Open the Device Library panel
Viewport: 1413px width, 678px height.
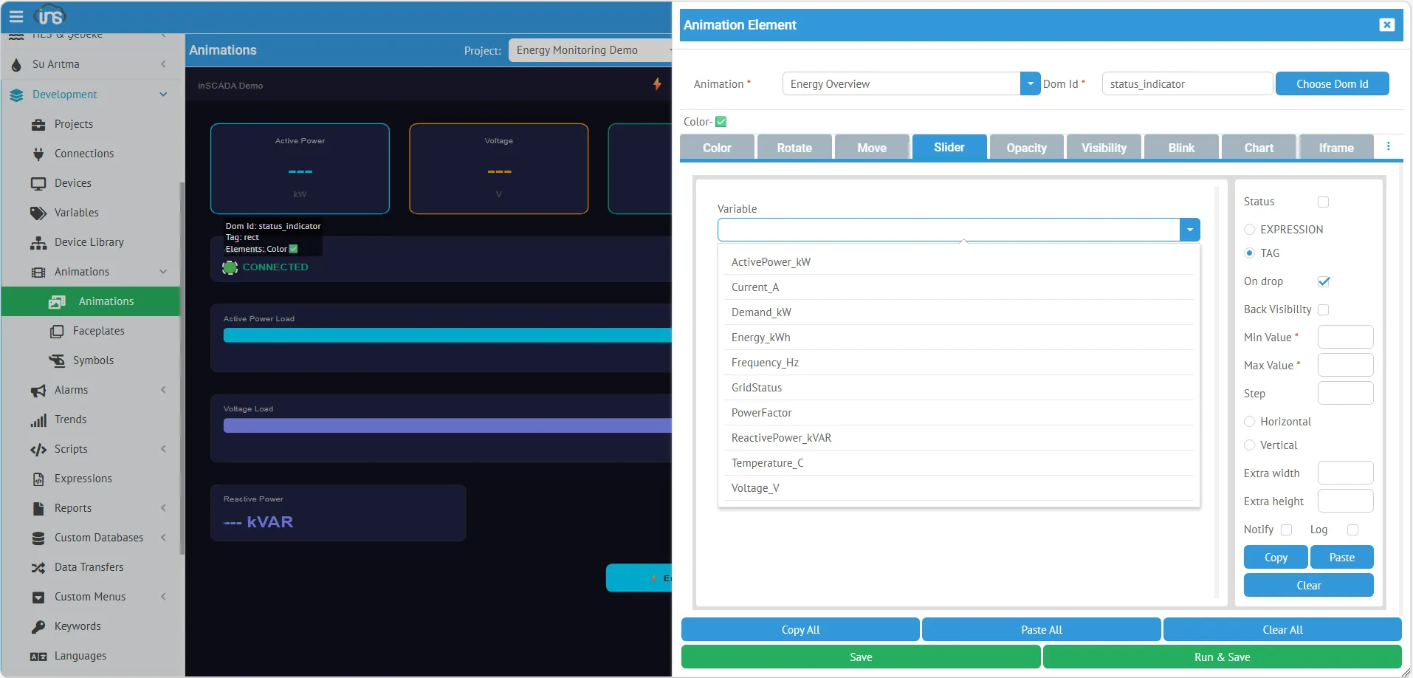coord(89,242)
